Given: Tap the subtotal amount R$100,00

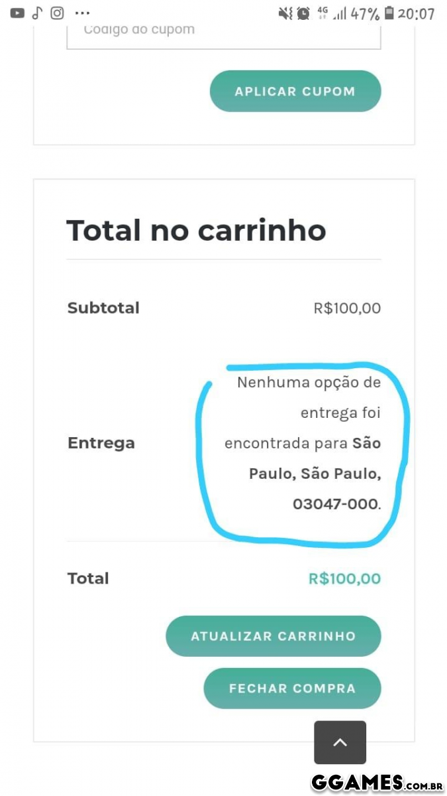Looking at the screenshot, I should (347, 308).
